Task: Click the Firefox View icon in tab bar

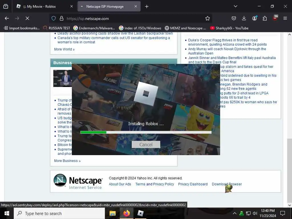Action: point(6,7)
